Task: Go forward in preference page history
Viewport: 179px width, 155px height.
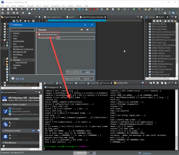Action: (88, 30)
